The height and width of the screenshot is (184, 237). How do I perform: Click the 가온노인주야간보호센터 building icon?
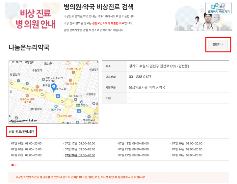(x=43, y=79)
